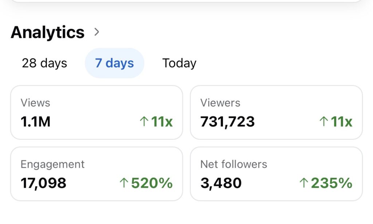Open the Viewers label
The width and height of the screenshot is (373, 224).
point(220,103)
